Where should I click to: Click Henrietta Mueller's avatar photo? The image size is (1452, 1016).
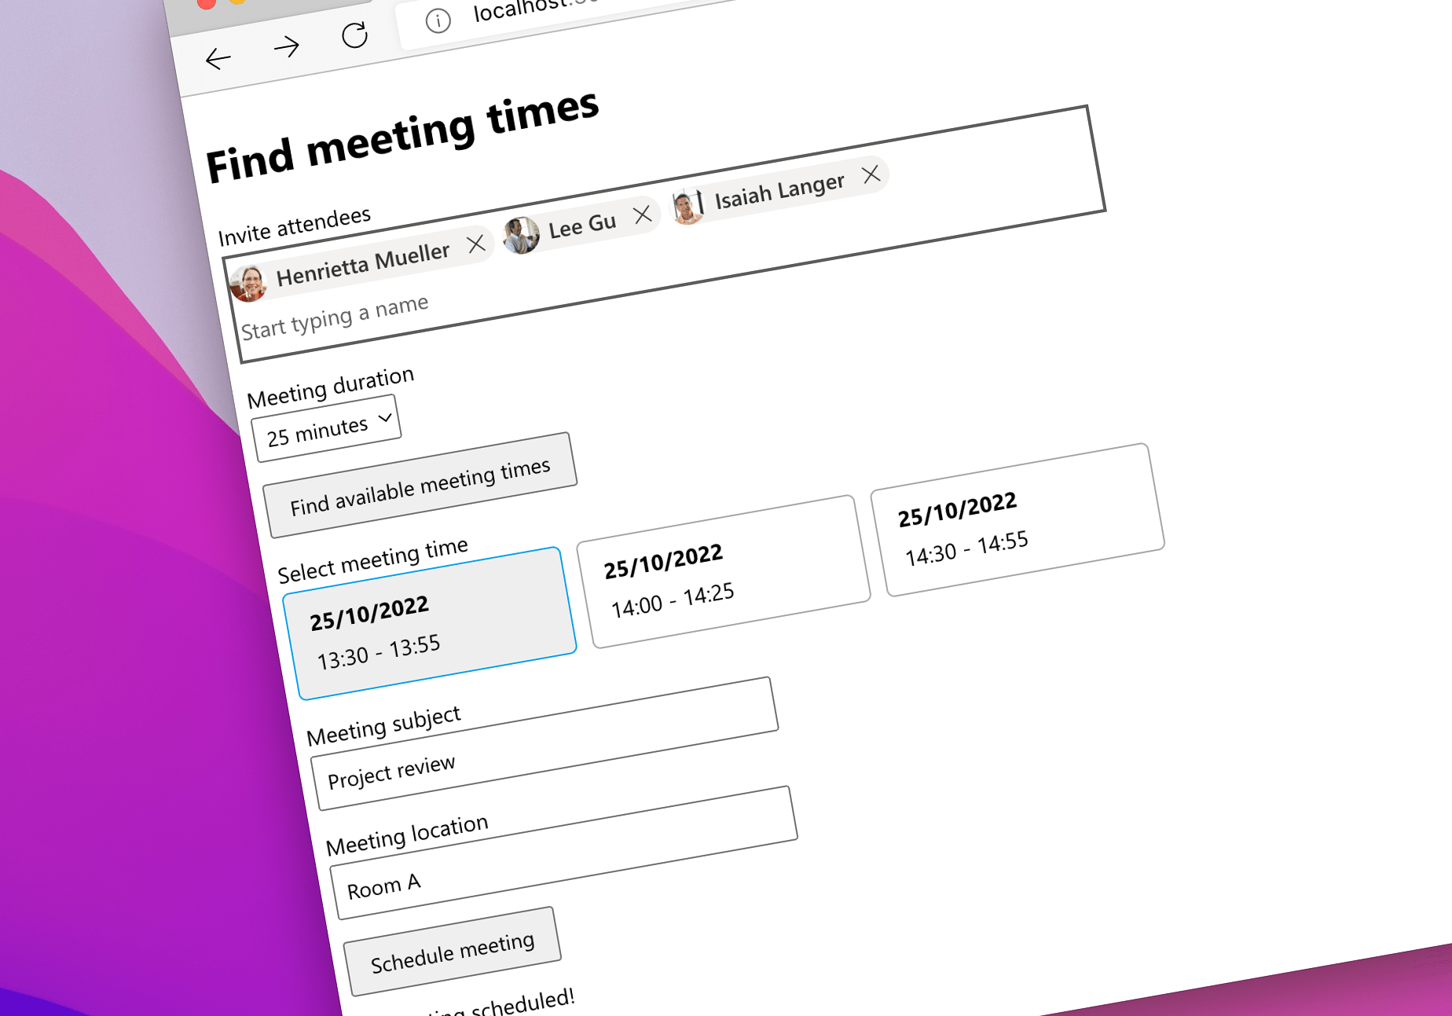coord(249,284)
